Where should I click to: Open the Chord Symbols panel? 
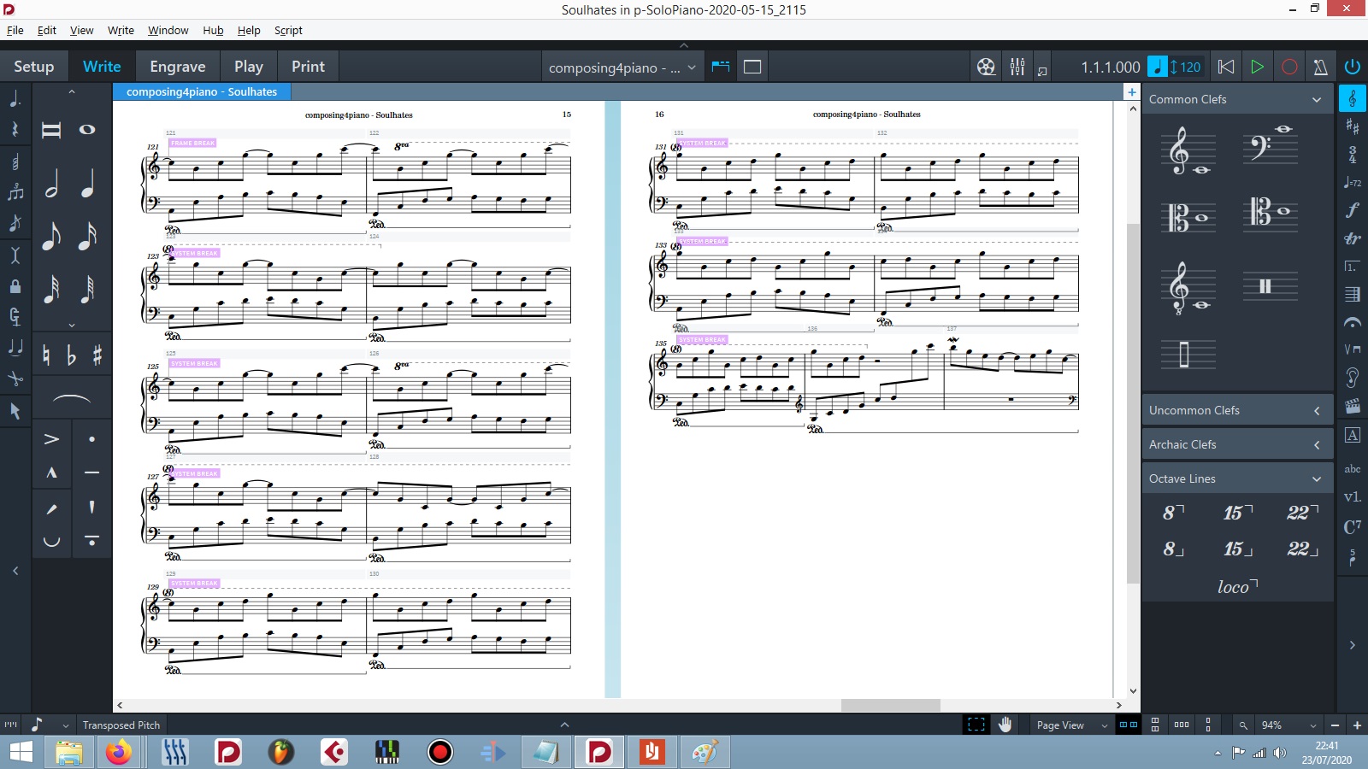(x=1353, y=526)
